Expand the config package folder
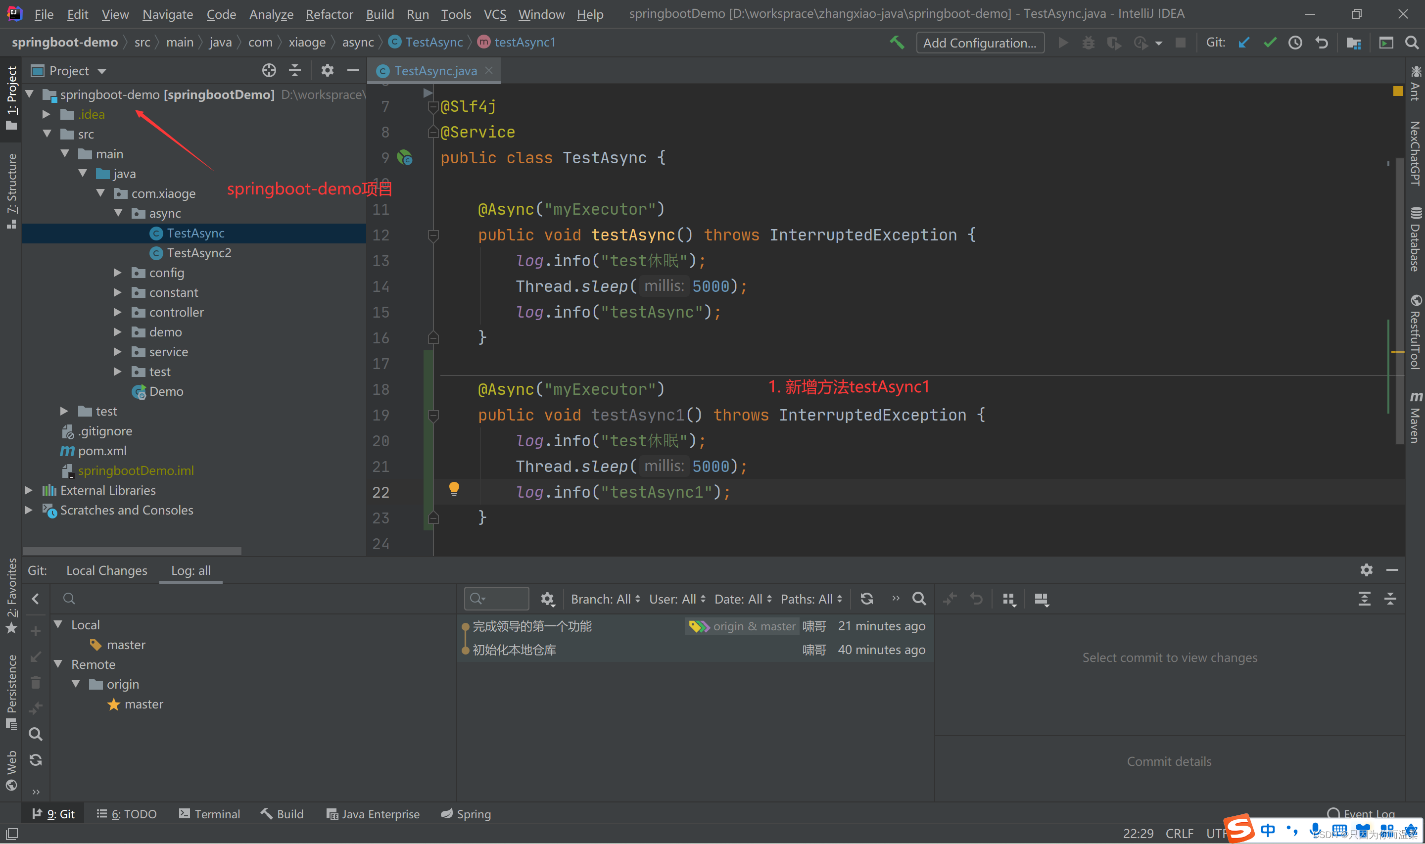The image size is (1425, 844). pyautogui.click(x=117, y=273)
